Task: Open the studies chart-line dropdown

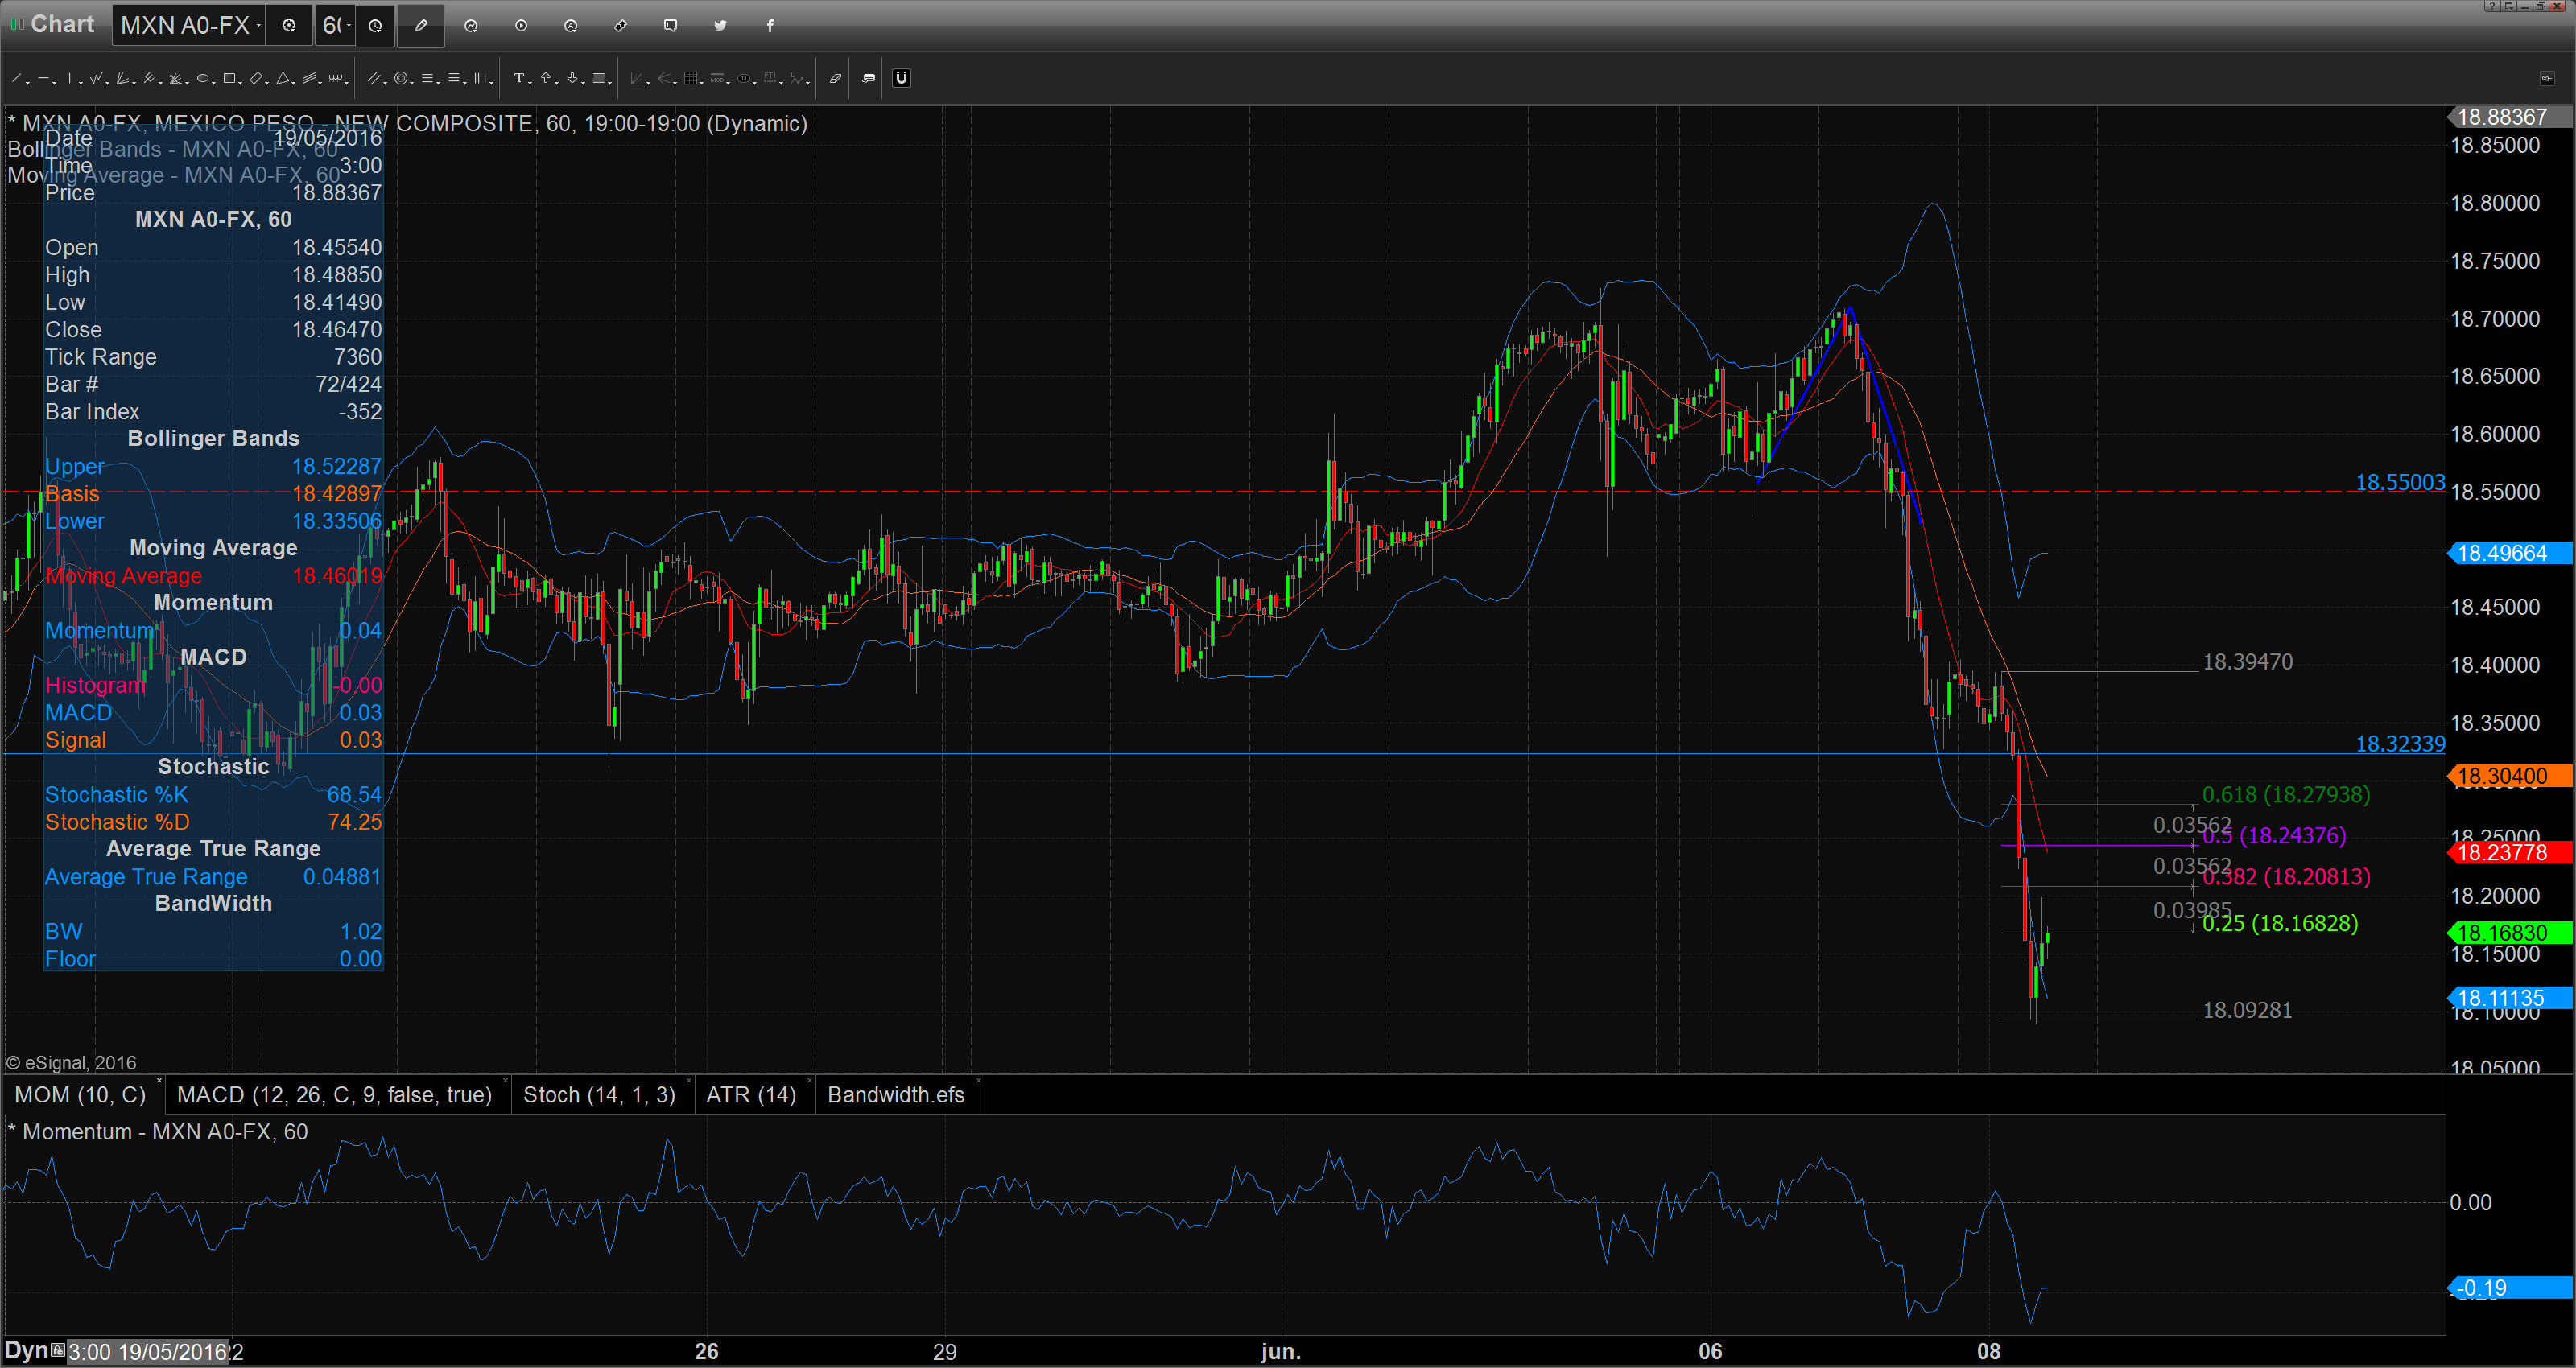Action: (x=471, y=26)
